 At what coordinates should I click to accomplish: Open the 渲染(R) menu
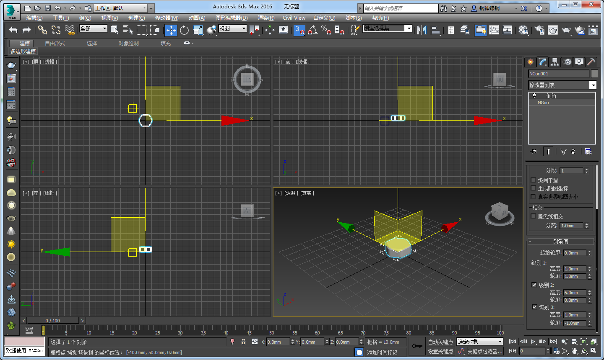[266, 18]
